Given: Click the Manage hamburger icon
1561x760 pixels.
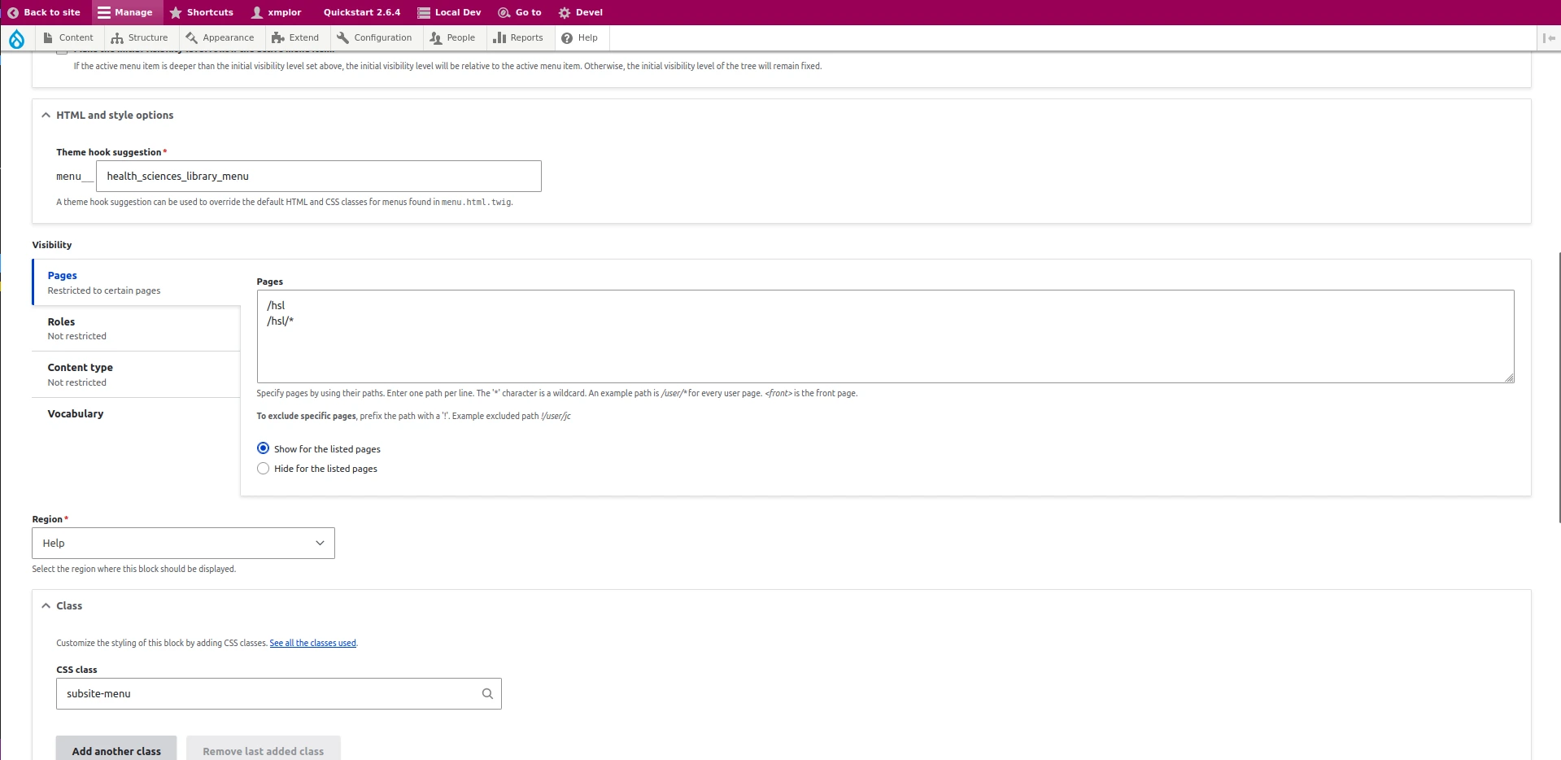Looking at the screenshot, I should 104,12.
